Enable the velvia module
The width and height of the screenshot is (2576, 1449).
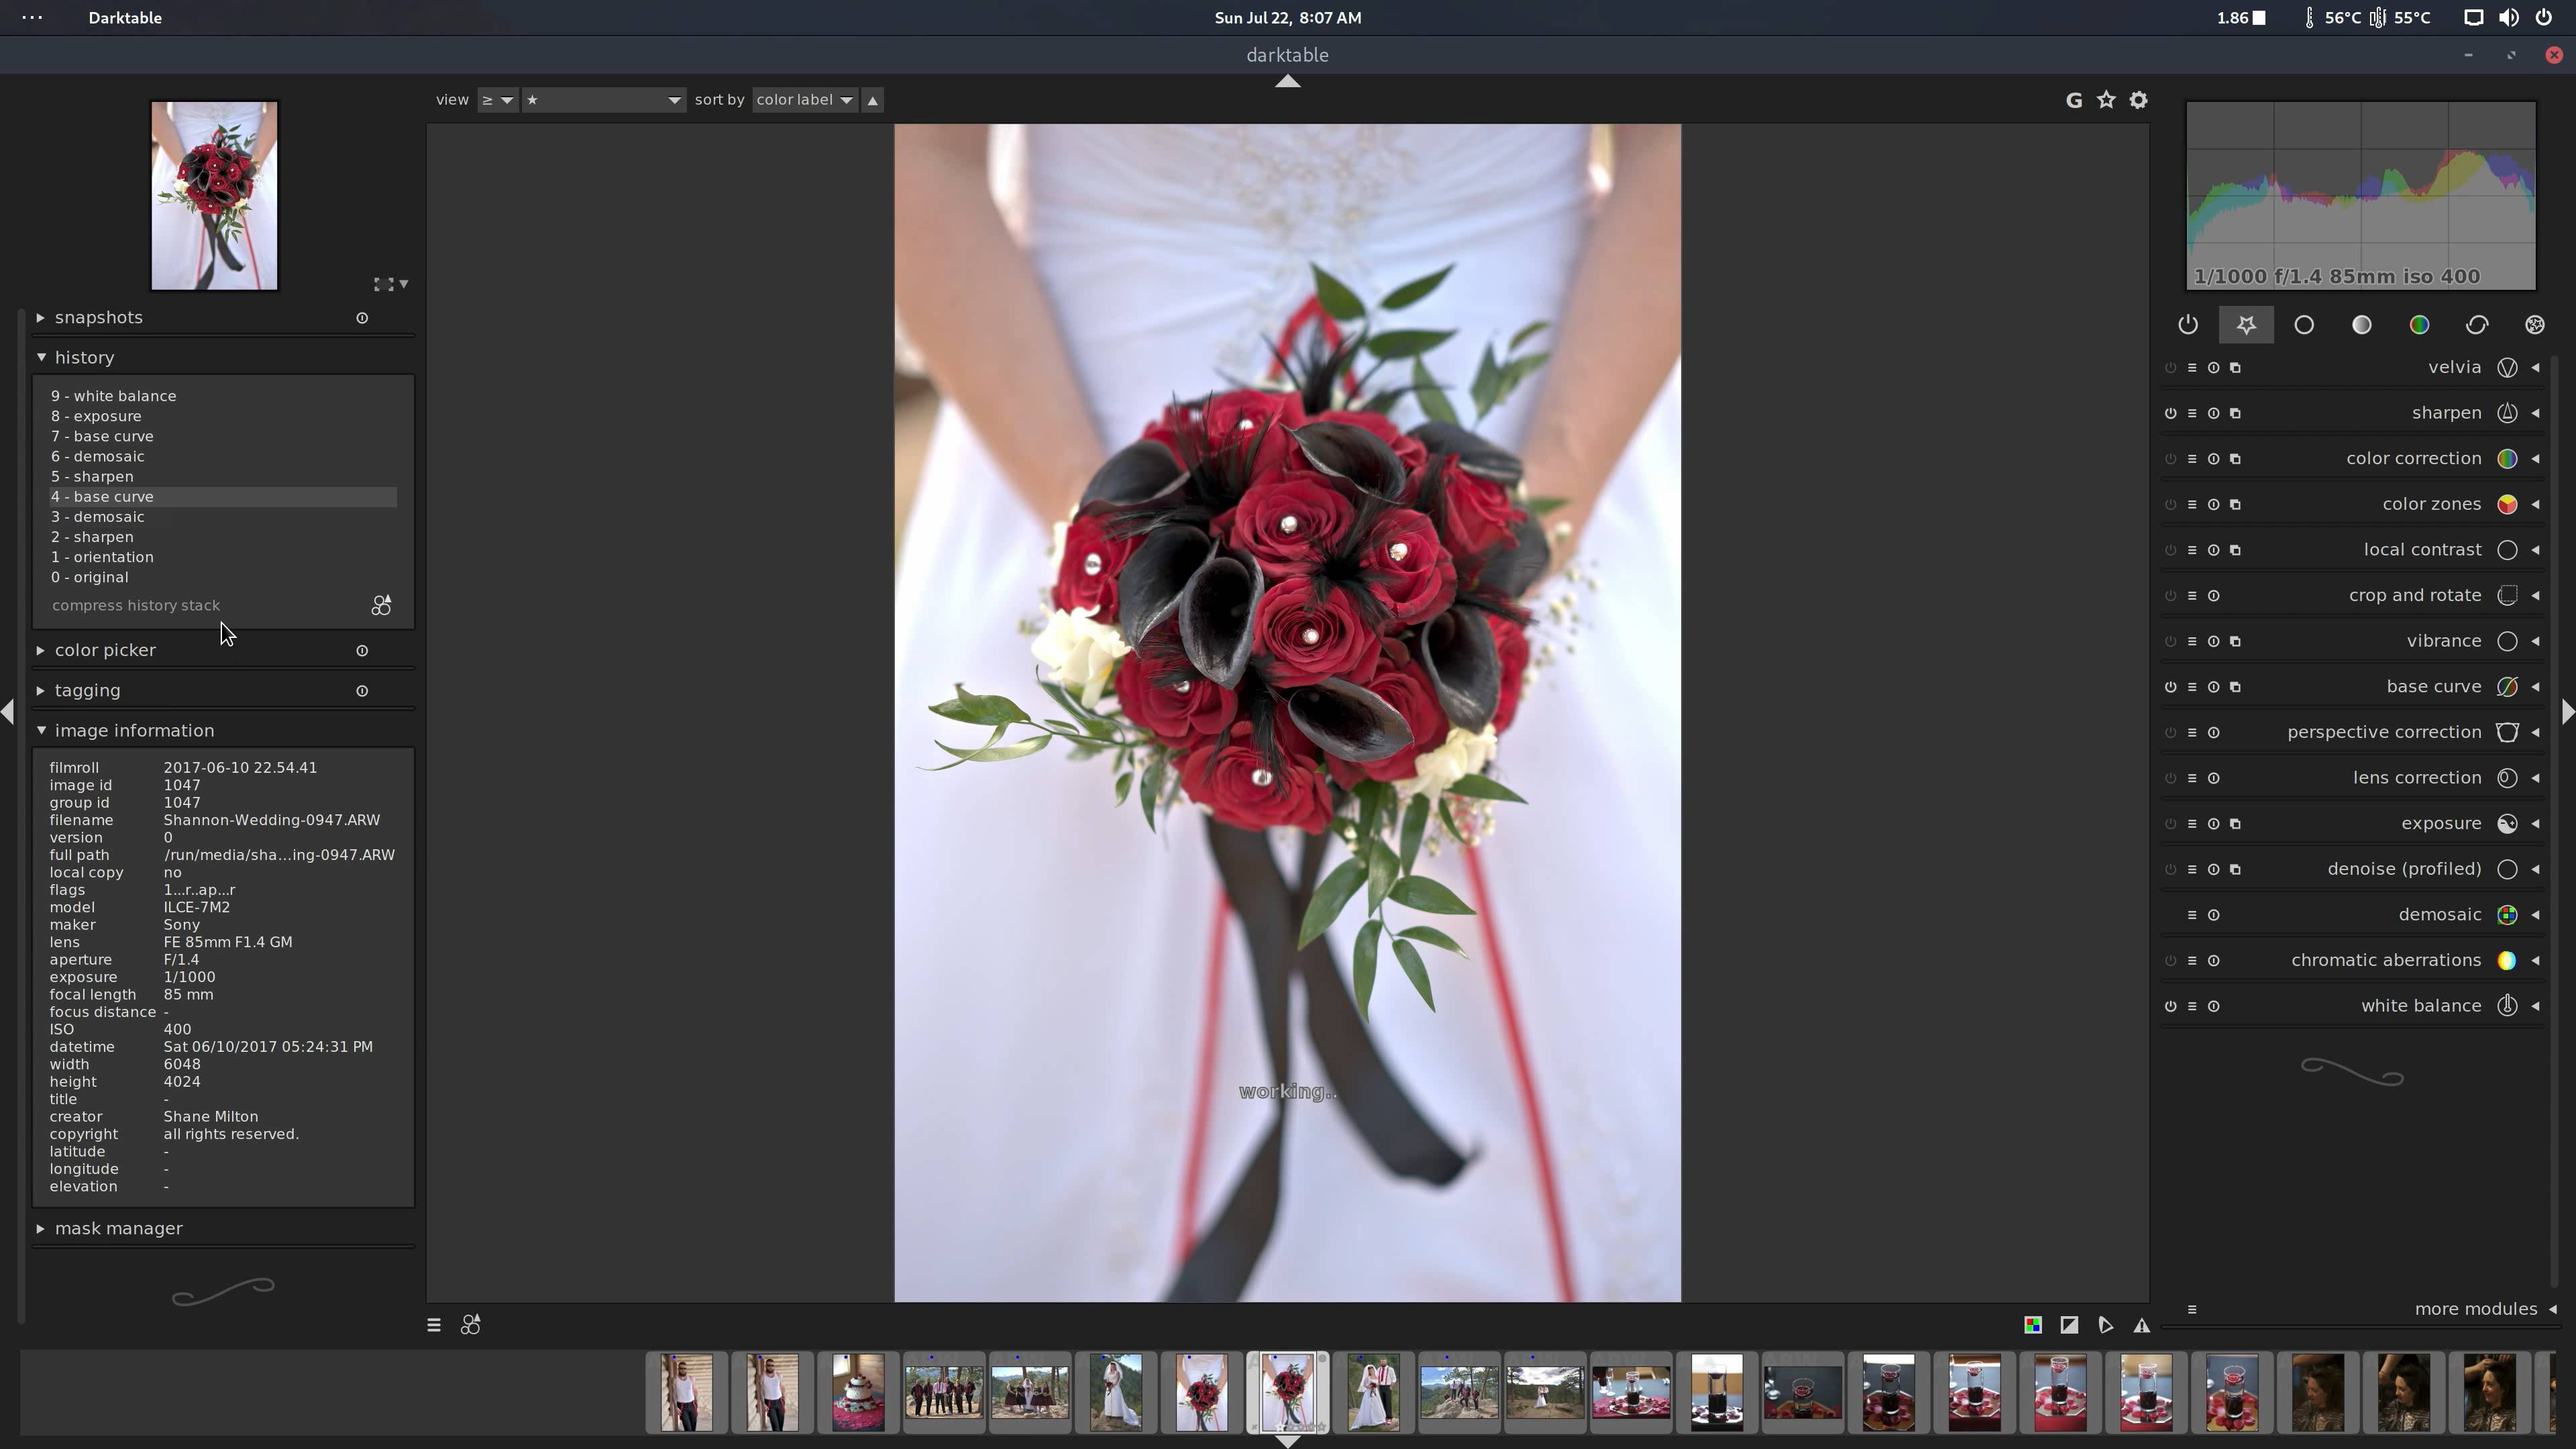[x=2170, y=368]
